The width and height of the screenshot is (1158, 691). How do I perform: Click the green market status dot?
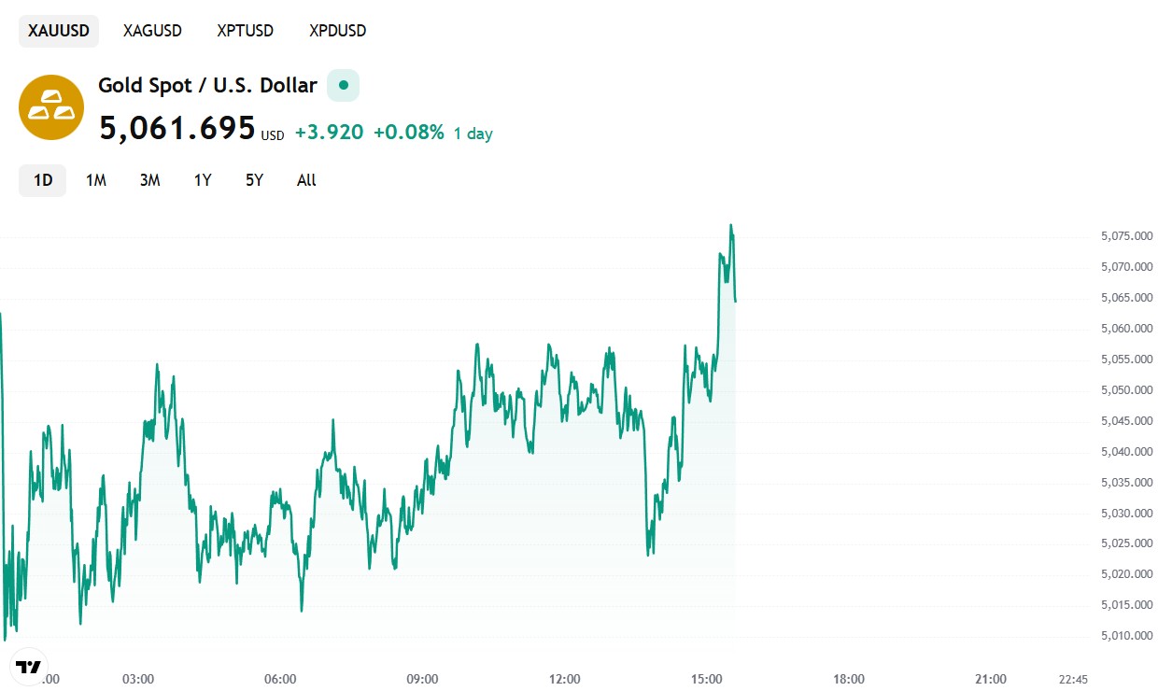click(x=342, y=85)
